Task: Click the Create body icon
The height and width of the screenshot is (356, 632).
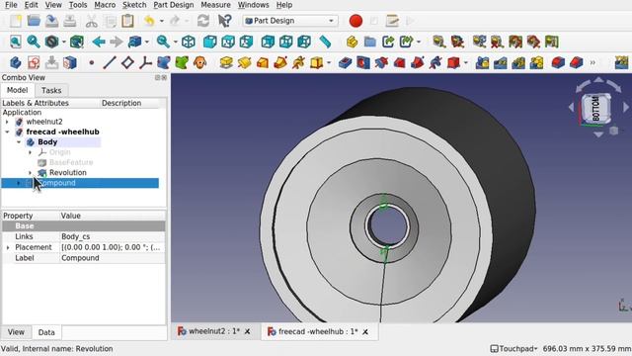Action: (x=16, y=62)
